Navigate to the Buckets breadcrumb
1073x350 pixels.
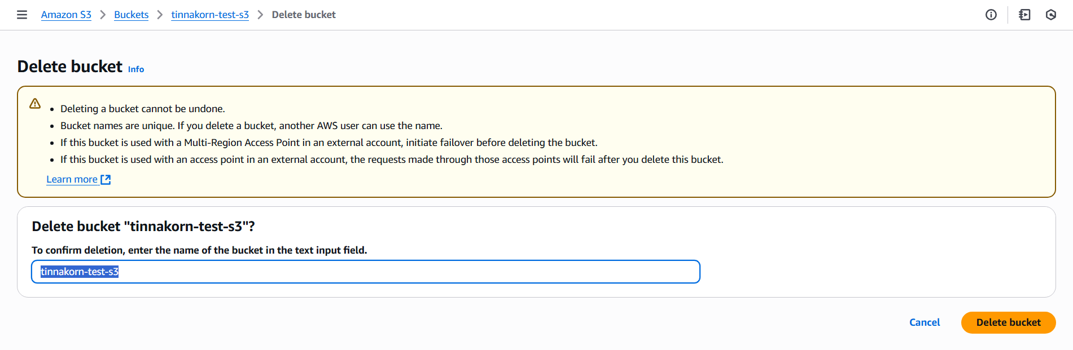pyautogui.click(x=131, y=15)
